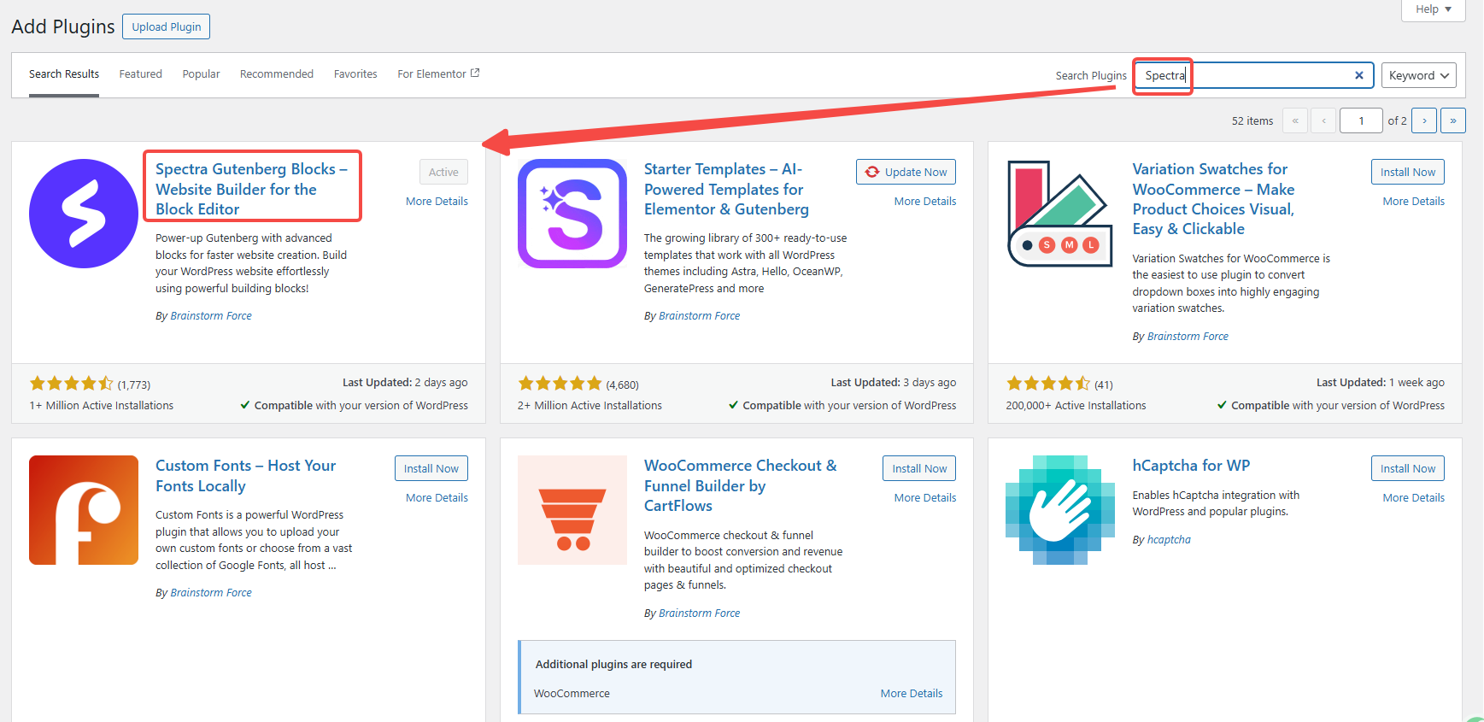Screen dimensions: 1484x722
Task: Expand the Help dropdown
Action: tap(1434, 9)
